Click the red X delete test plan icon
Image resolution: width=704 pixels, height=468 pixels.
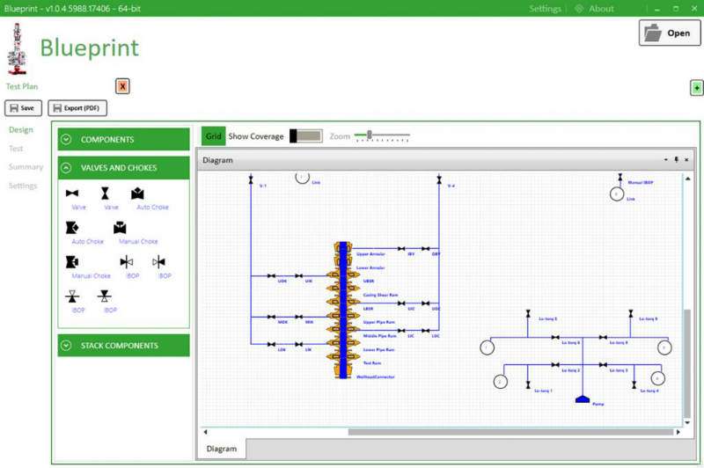click(122, 86)
